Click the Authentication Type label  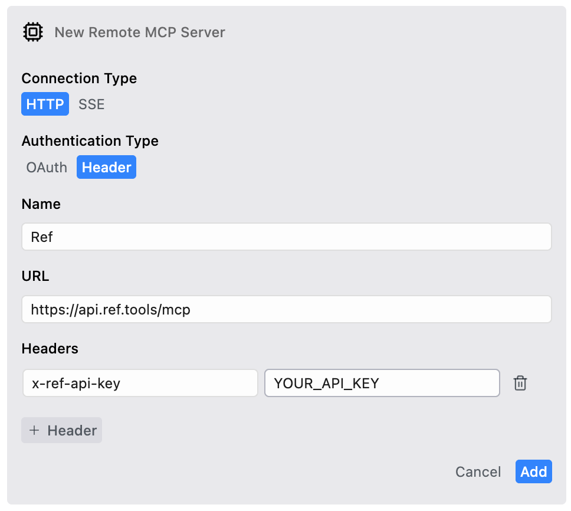tap(90, 140)
